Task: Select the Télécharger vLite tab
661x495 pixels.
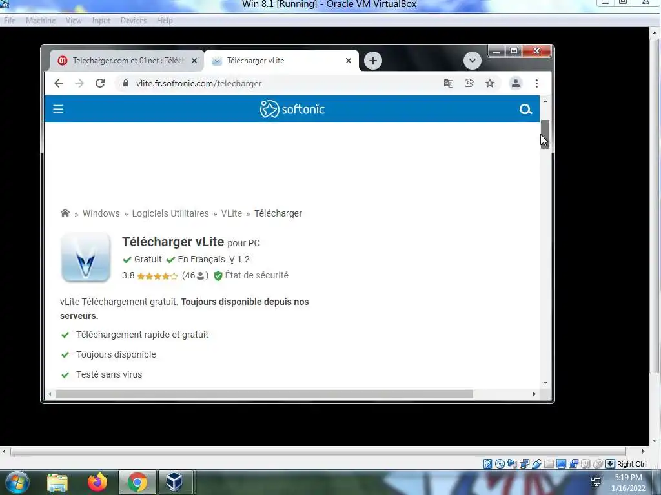Action: point(281,61)
